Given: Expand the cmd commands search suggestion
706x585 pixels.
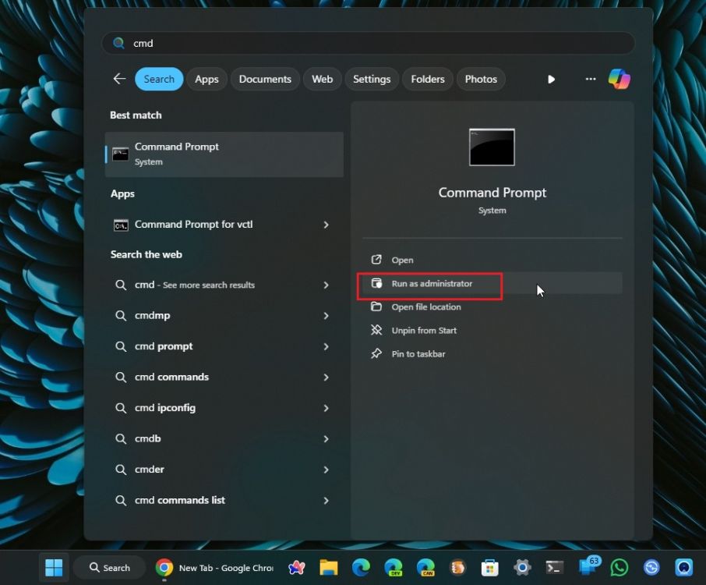Looking at the screenshot, I should [327, 377].
